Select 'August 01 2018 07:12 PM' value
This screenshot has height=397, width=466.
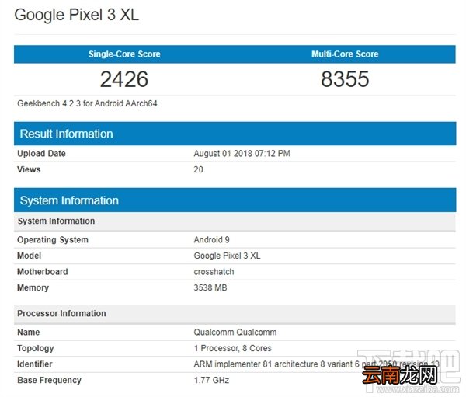[x=242, y=154]
